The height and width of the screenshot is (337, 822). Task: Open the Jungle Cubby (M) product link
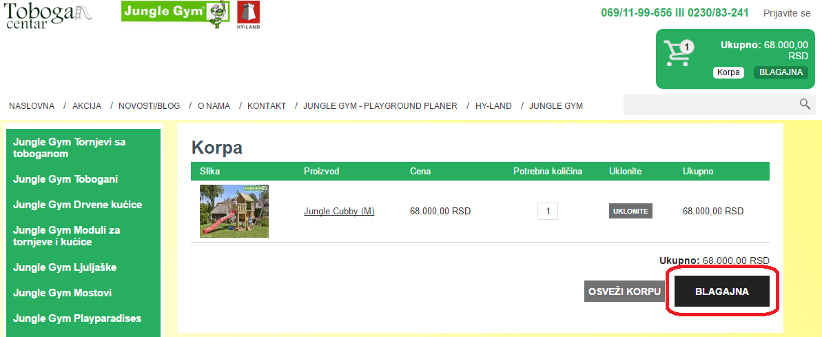(339, 211)
